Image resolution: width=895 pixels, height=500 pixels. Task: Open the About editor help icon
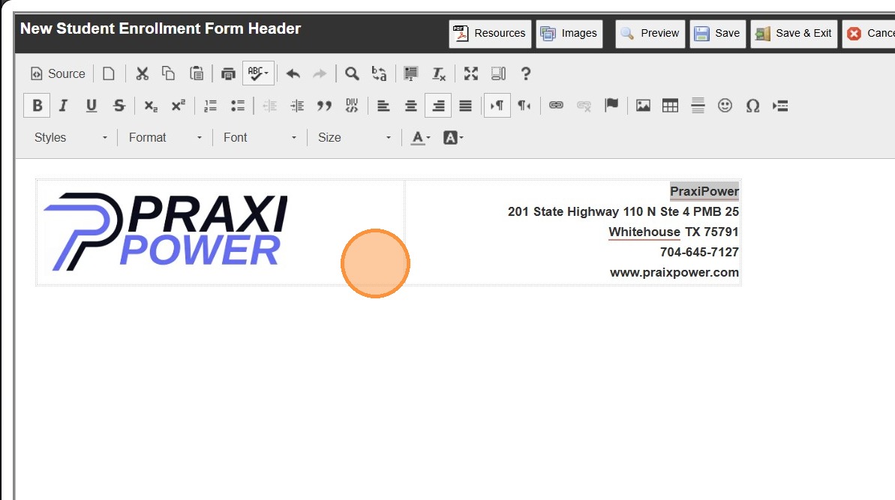pyautogui.click(x=526, y=73)
